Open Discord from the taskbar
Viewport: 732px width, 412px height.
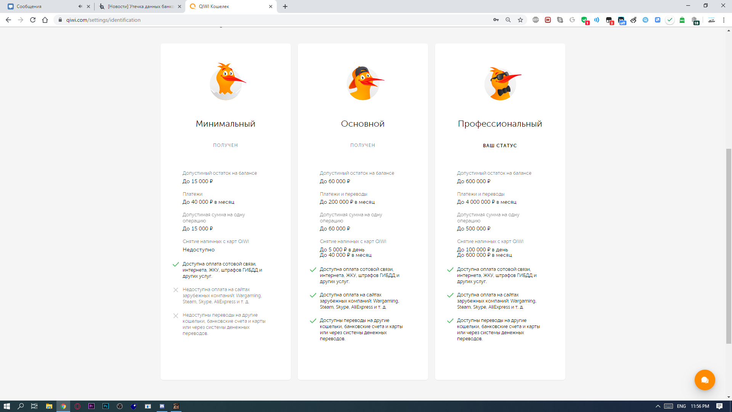pyautogui.click(x=162, y=406)
